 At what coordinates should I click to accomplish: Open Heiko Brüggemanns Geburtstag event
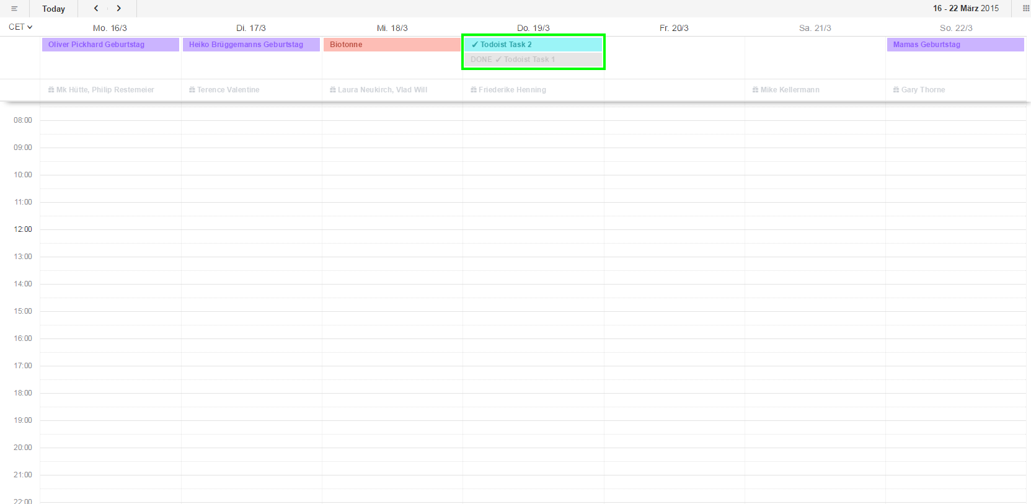coord(251,45)
